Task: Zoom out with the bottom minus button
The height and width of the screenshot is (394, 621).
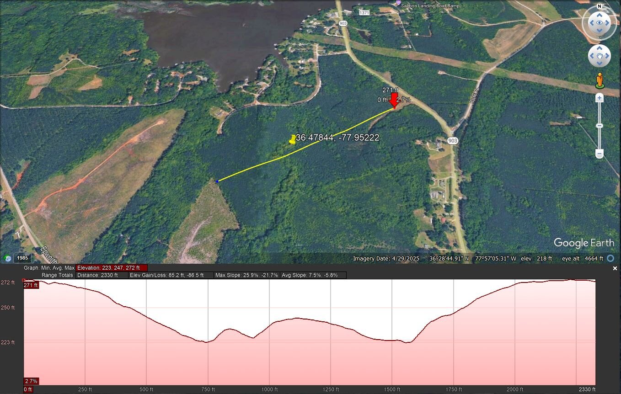Action: click(600, 154)
